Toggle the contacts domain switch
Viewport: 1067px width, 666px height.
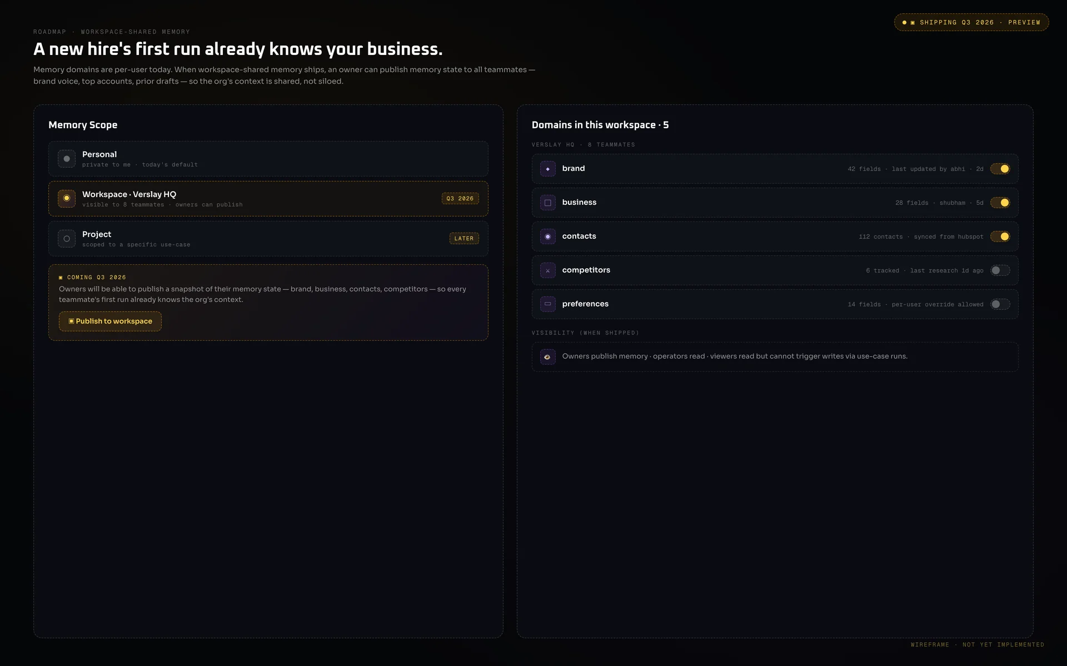1000,236
